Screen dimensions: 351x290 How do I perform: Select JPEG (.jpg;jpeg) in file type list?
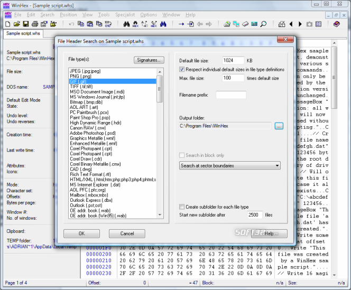(113, 71)
